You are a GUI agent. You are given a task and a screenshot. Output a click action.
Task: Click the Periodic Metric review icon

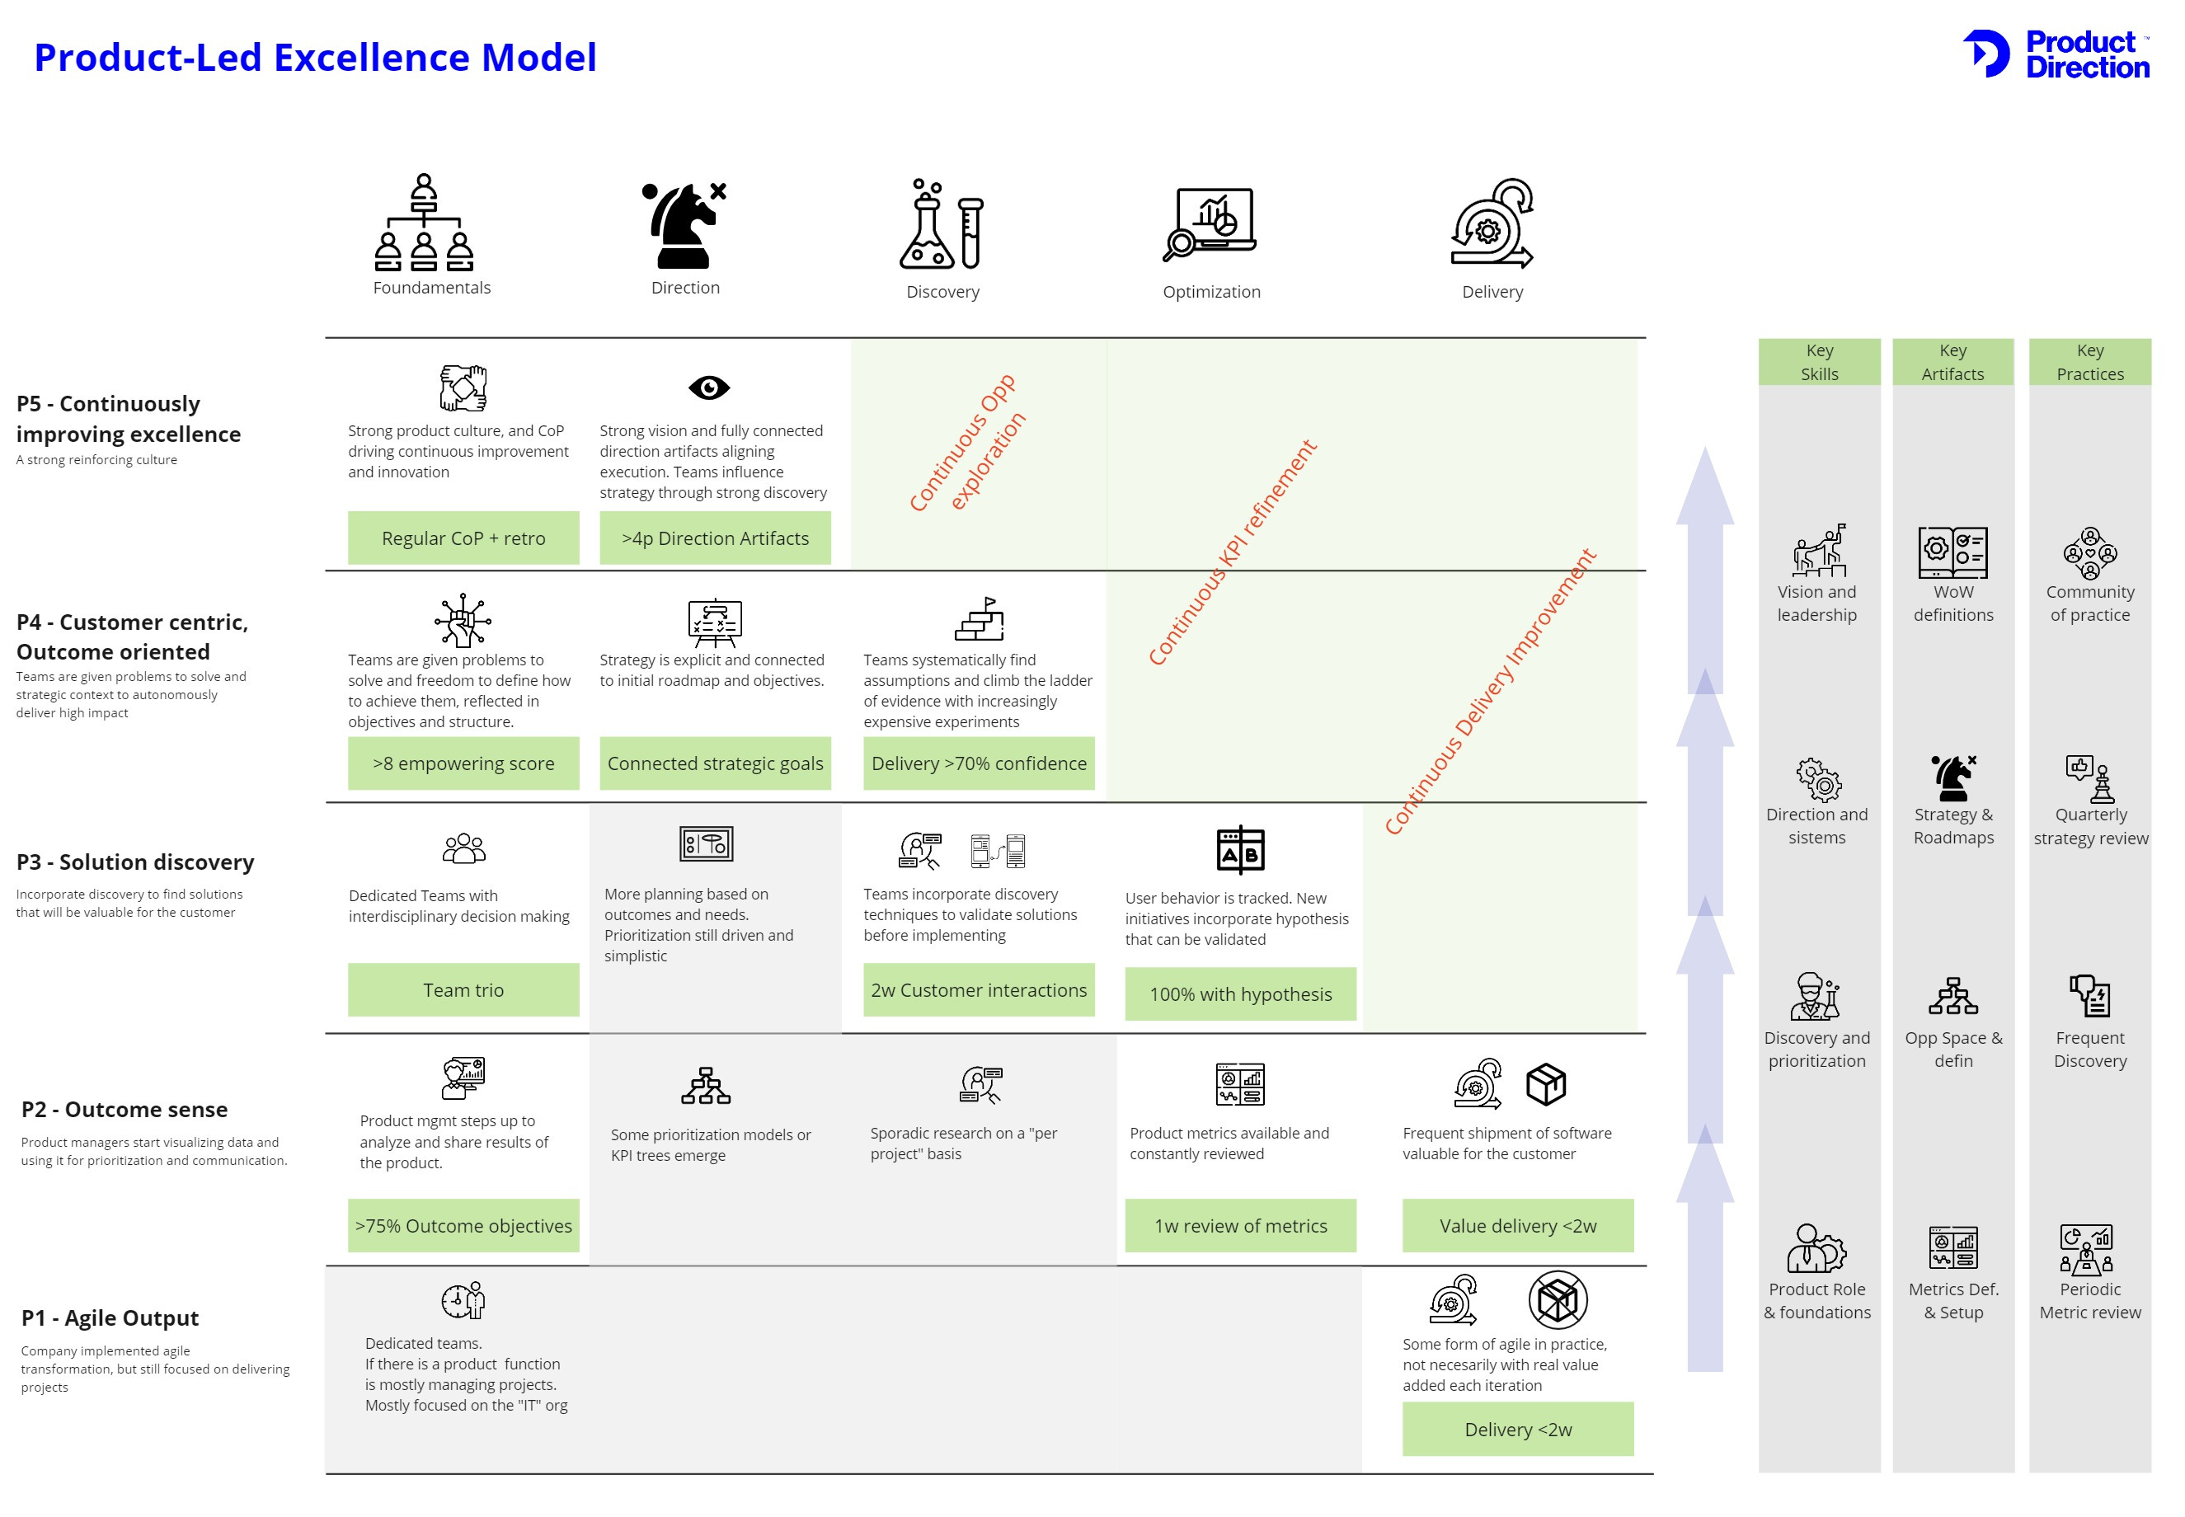[2085, 1249]
